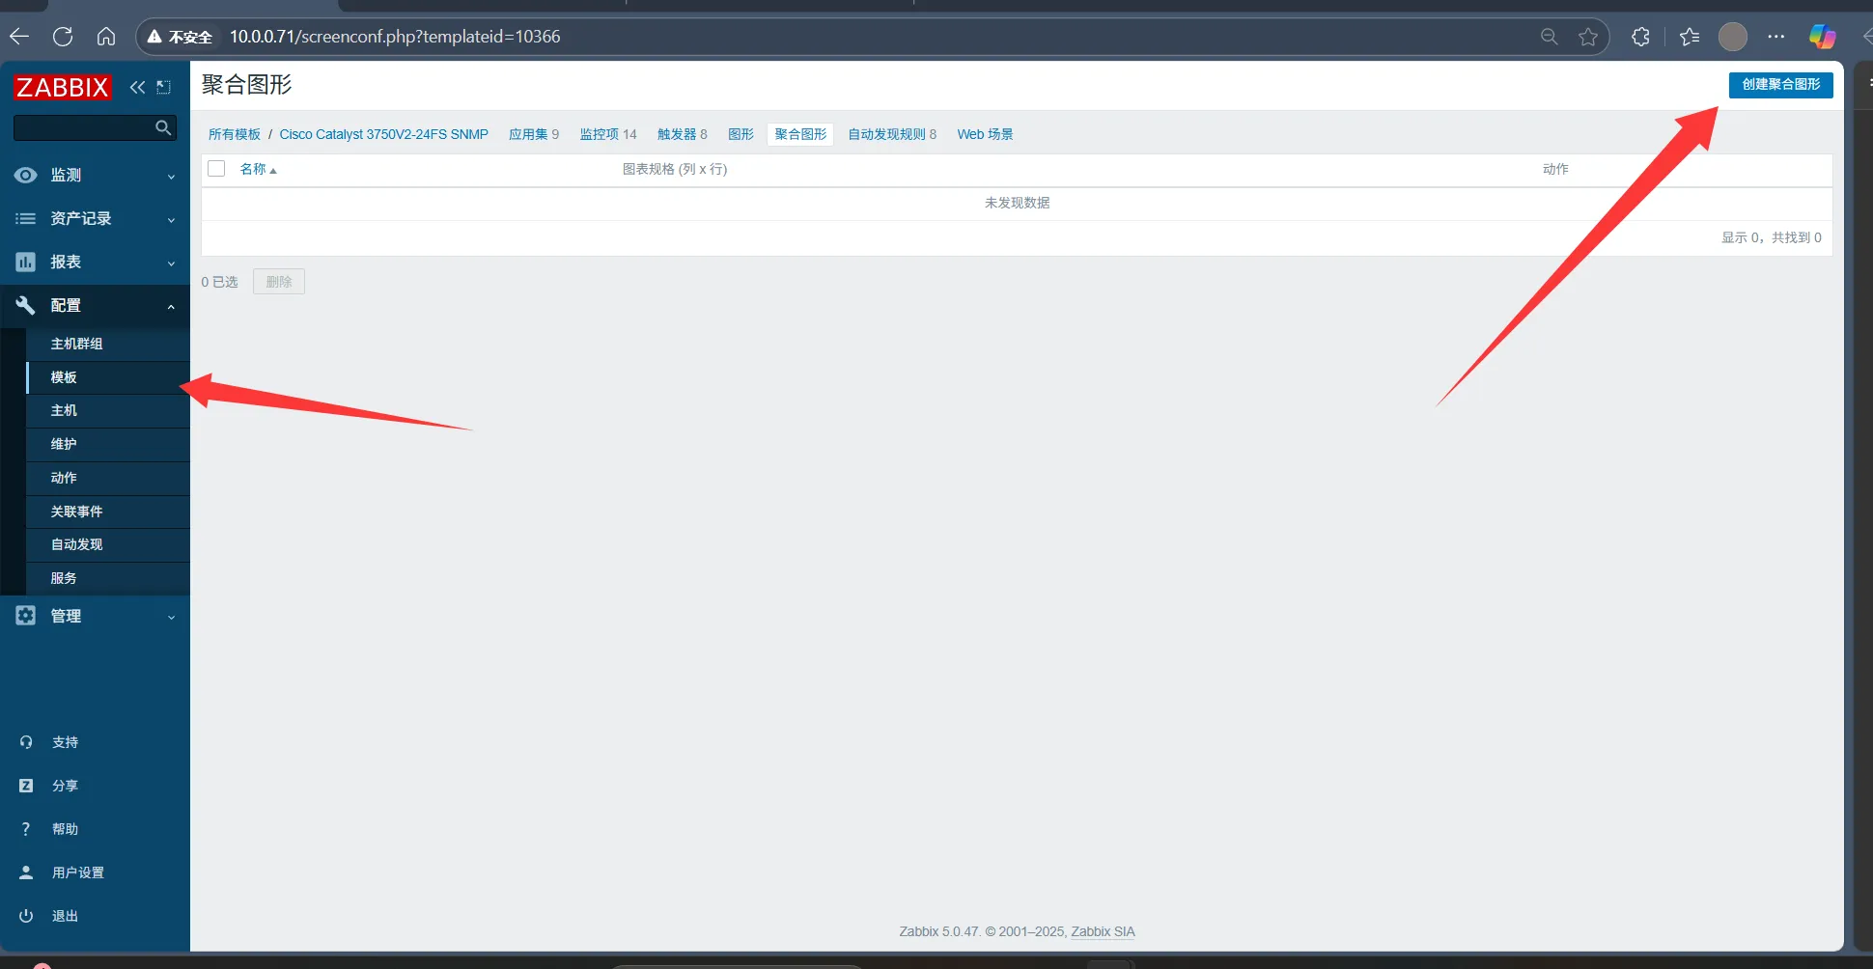
Task: Open the 监控项 items tab
Action: point(607,134)
